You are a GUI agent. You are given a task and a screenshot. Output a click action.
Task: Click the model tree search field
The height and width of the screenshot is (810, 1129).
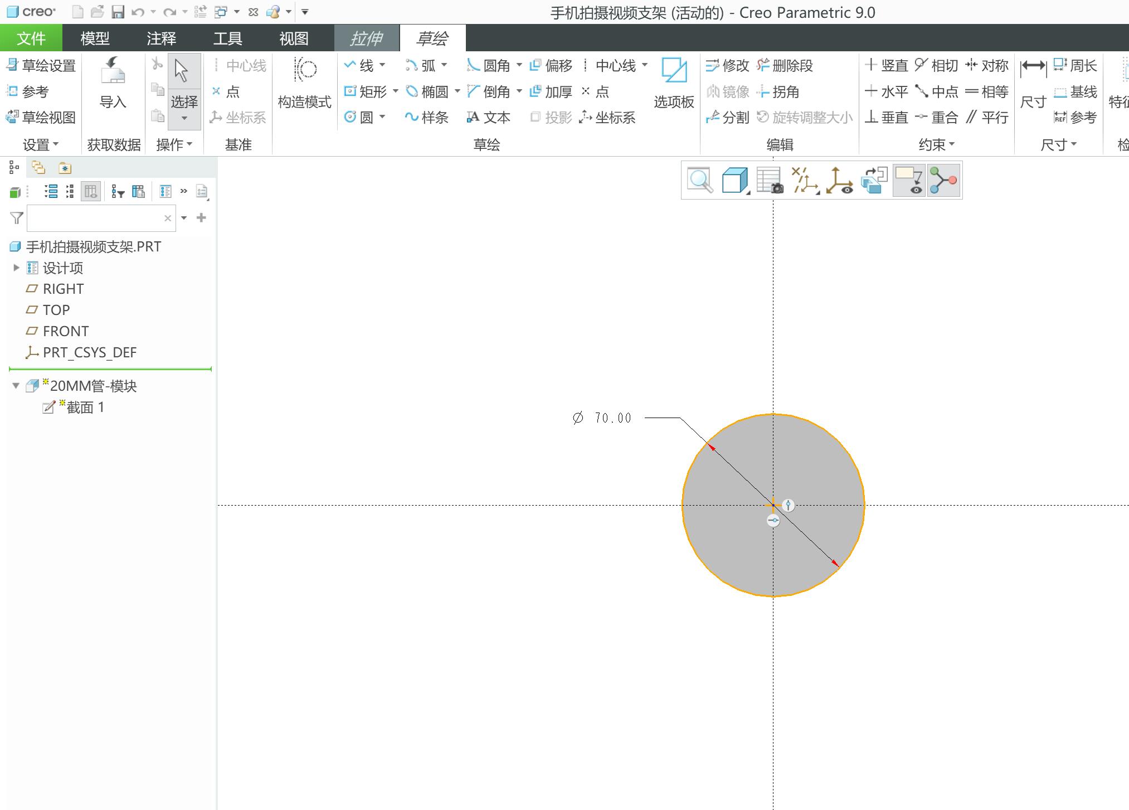(96, 218)
